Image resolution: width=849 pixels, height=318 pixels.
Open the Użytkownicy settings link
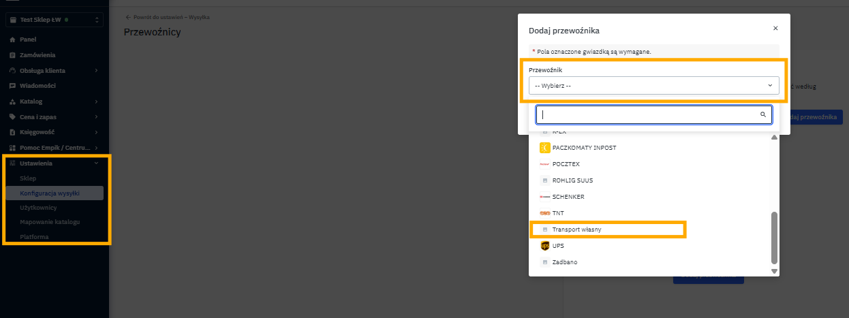coord(38,208)
